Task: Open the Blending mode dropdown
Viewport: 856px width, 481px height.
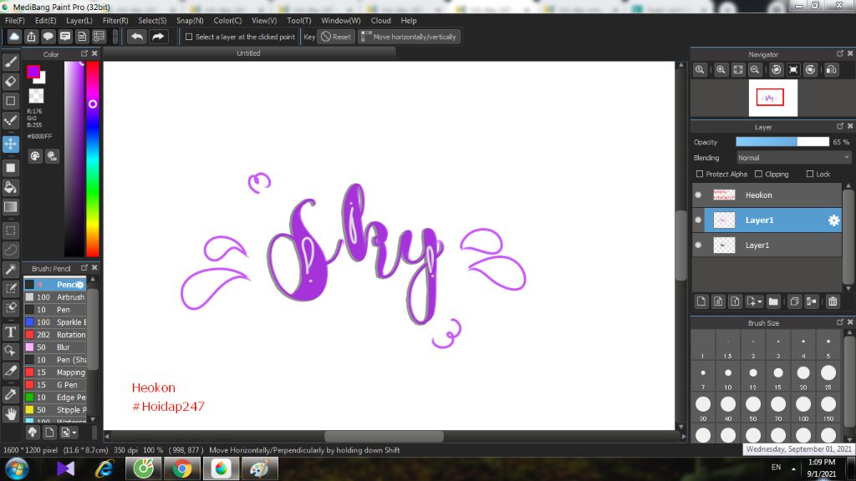Action: 793,158
